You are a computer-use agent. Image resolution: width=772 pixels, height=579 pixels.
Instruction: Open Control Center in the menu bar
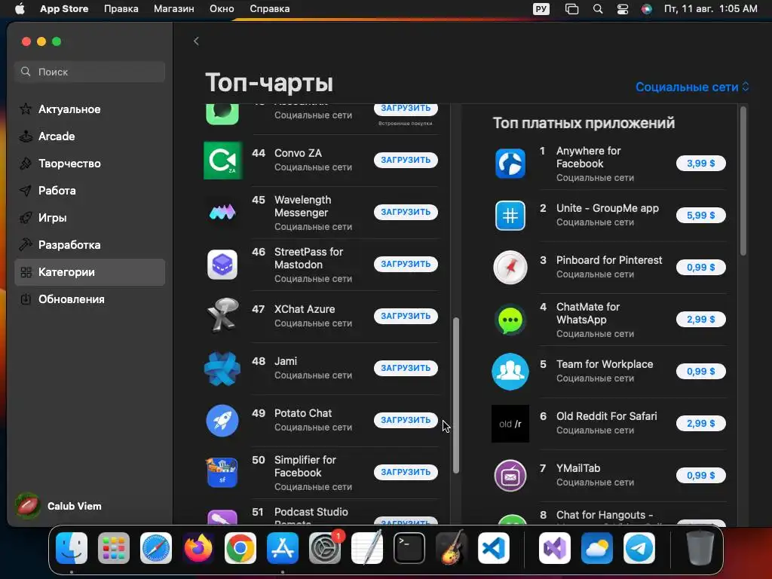(622, 9)
